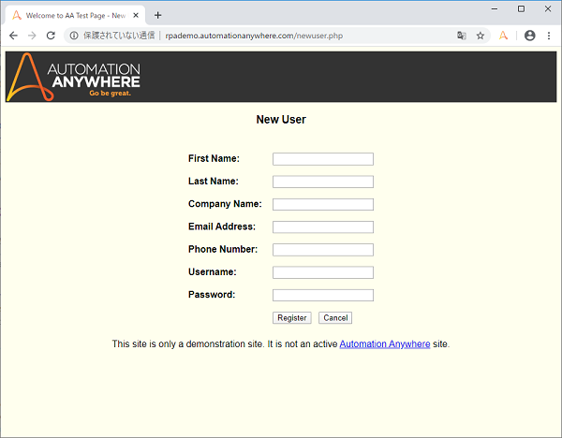Maximize the browser window
The width and height of the screenshot is (562, 438).
521,9
